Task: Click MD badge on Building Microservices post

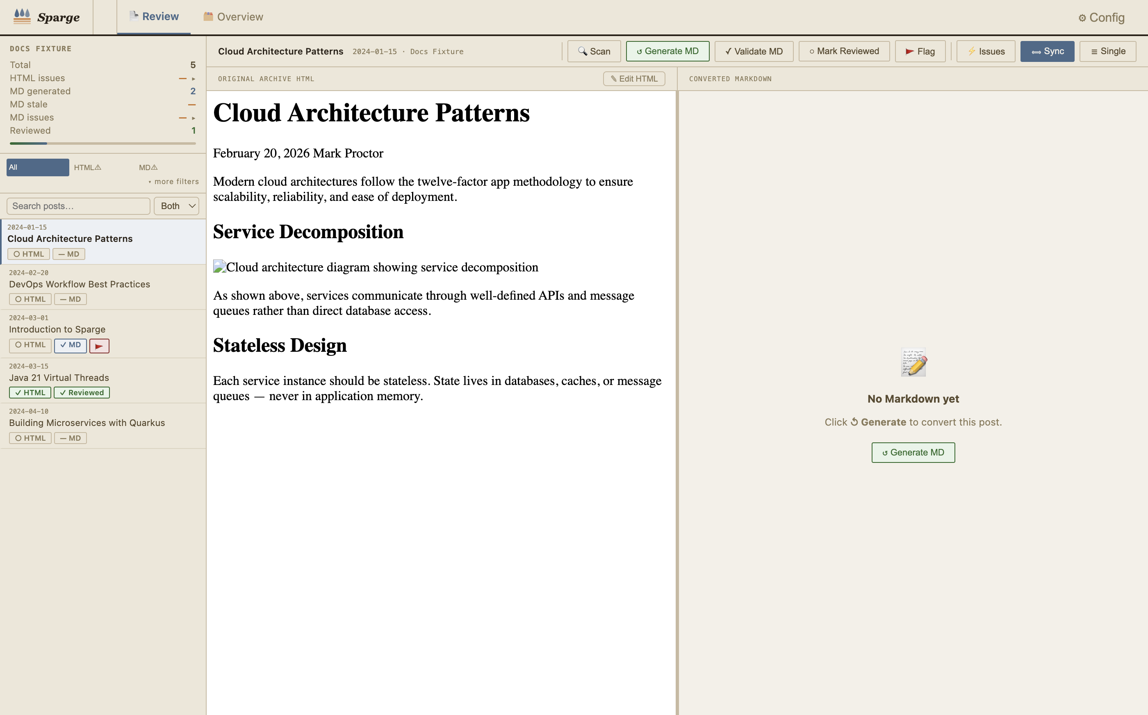Action: (x=71, y=438)
